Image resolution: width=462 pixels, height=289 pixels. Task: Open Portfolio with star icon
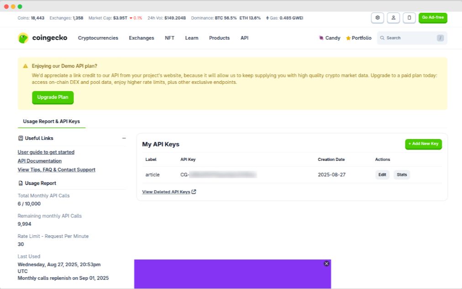pos(358,38)
